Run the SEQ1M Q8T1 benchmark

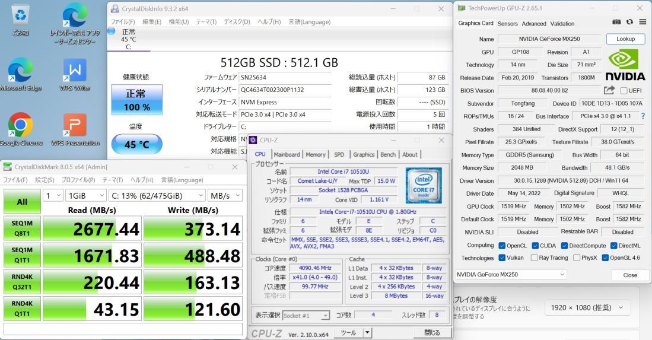tap(22, 228)
